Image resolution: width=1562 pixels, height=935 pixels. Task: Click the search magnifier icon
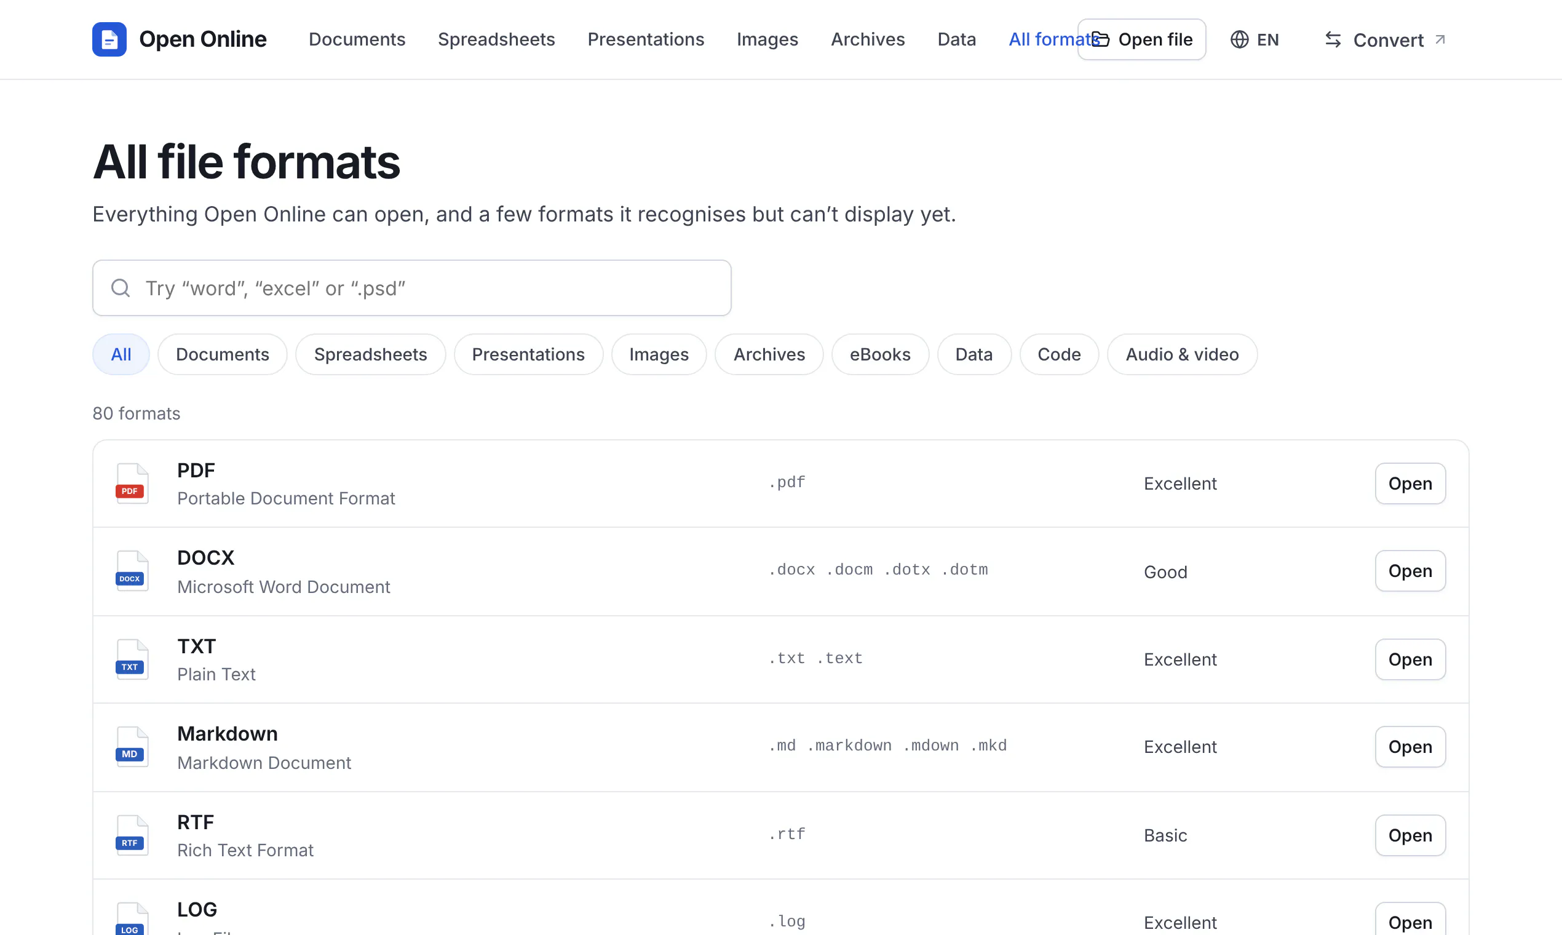click(121, 288)
